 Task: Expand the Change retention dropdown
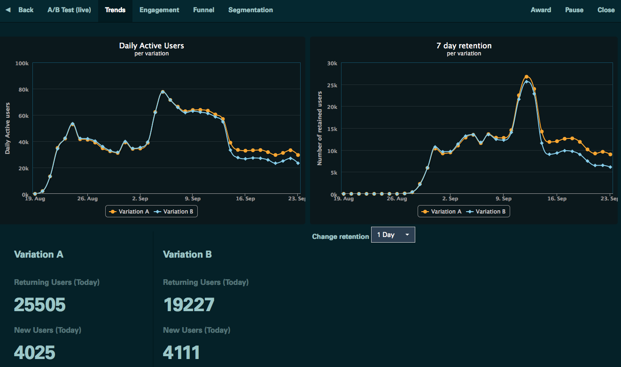coord(393,235)
